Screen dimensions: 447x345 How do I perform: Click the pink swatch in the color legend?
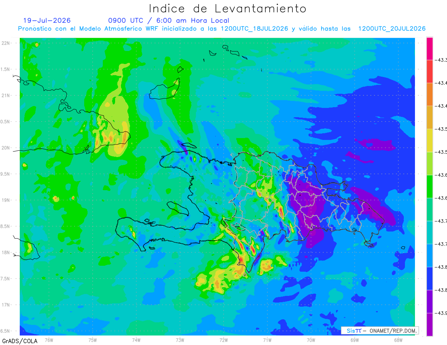point(429,48)
